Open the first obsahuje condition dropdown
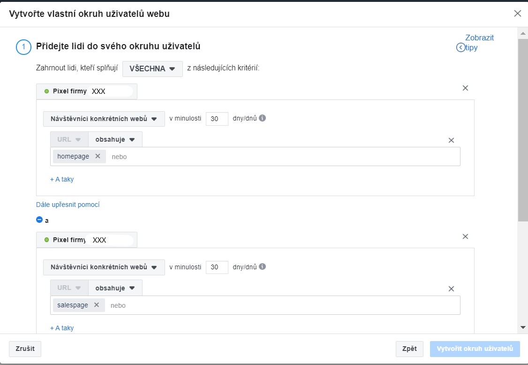 tap(115, 139)
